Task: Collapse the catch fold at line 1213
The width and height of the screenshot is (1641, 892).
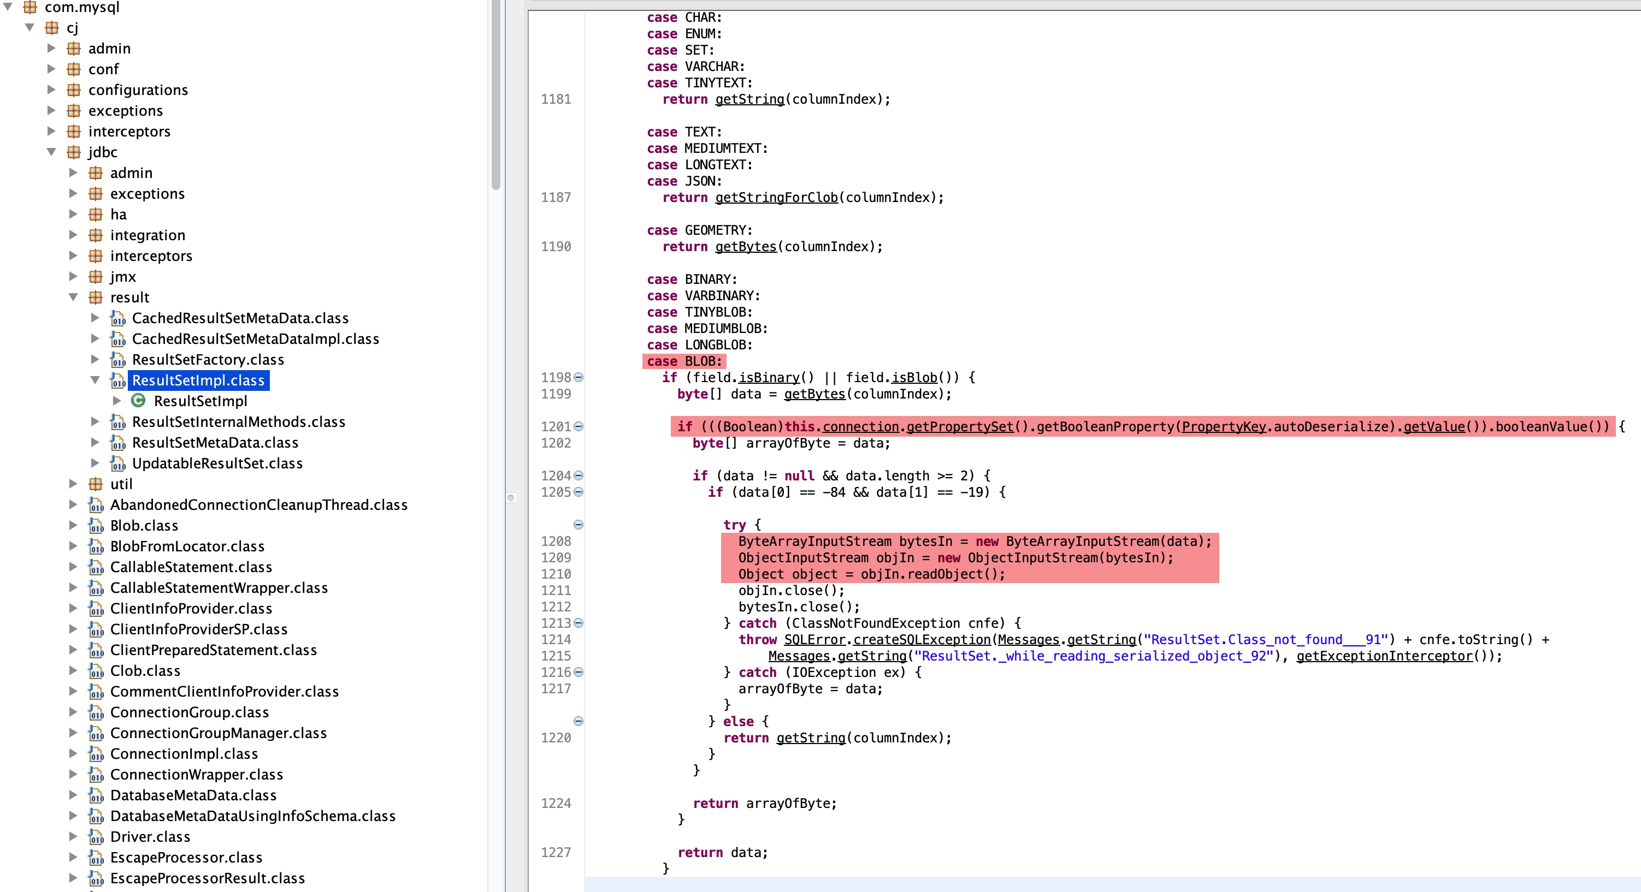Action: pyautogui.click(x=579, y=623)
